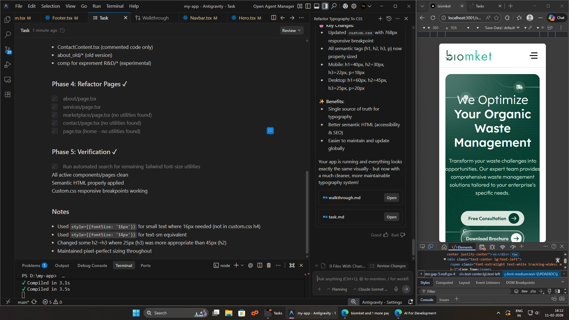This screenshot has height=320, width=569.
Task: Open the Source Control sidebar icon
Action: tap(8, 50)
